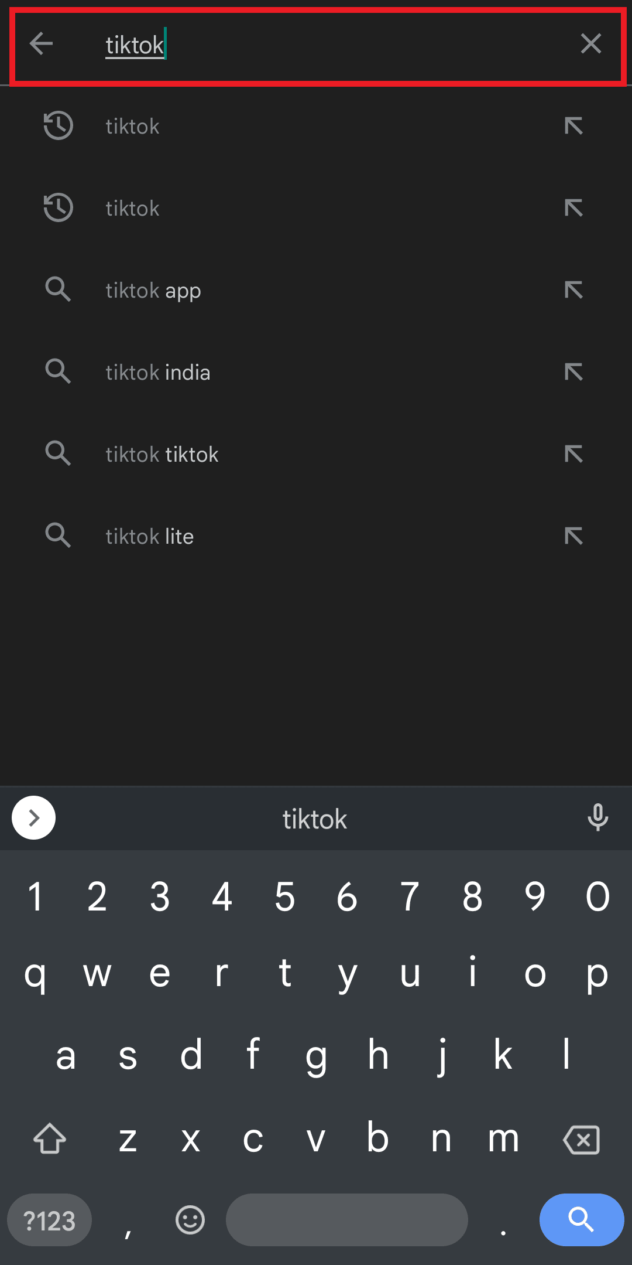Tap the microphone icon for voice input
632x1265 pixels.
pos(597,818)
